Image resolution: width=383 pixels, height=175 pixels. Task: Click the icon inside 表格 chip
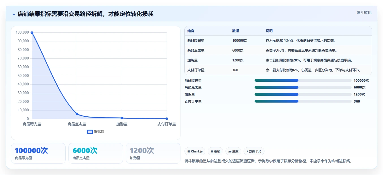pyautogui.click(x=212, y=152)
